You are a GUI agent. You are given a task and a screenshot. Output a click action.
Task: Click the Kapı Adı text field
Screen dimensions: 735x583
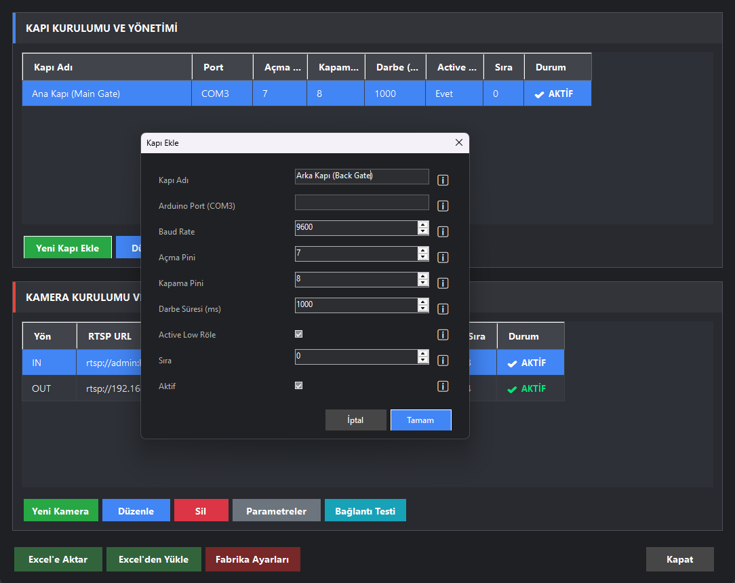coord(361,176)
